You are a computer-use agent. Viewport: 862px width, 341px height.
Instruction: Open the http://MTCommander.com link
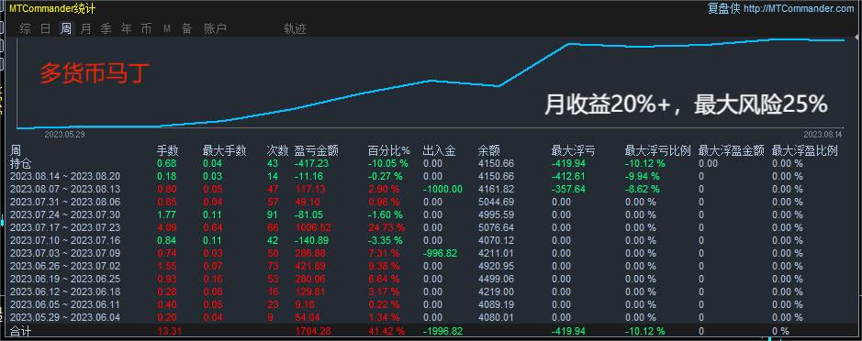click(x=800, y=9)
